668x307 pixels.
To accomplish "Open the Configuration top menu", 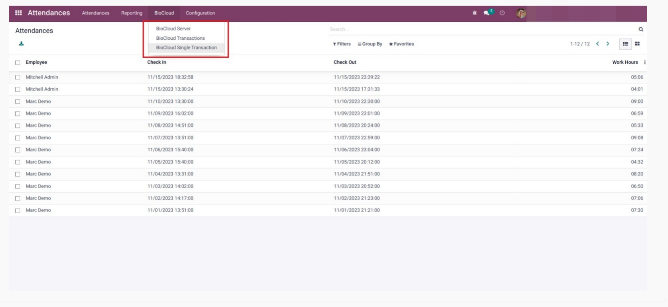I will [x=200, y=13].
